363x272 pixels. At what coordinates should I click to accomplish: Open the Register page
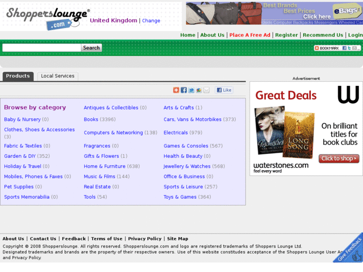[287, 35]
